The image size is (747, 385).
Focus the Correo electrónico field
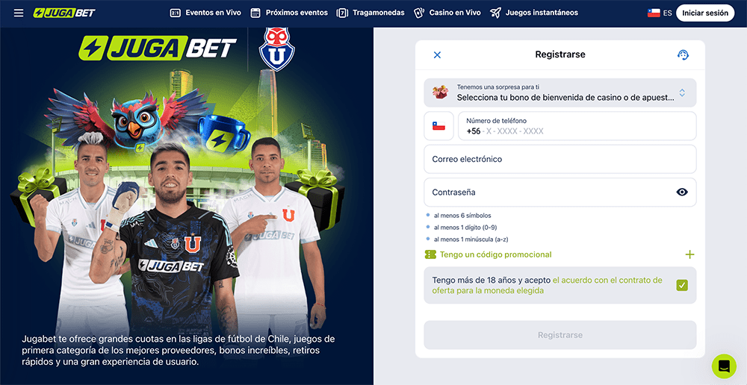(560, 159)
